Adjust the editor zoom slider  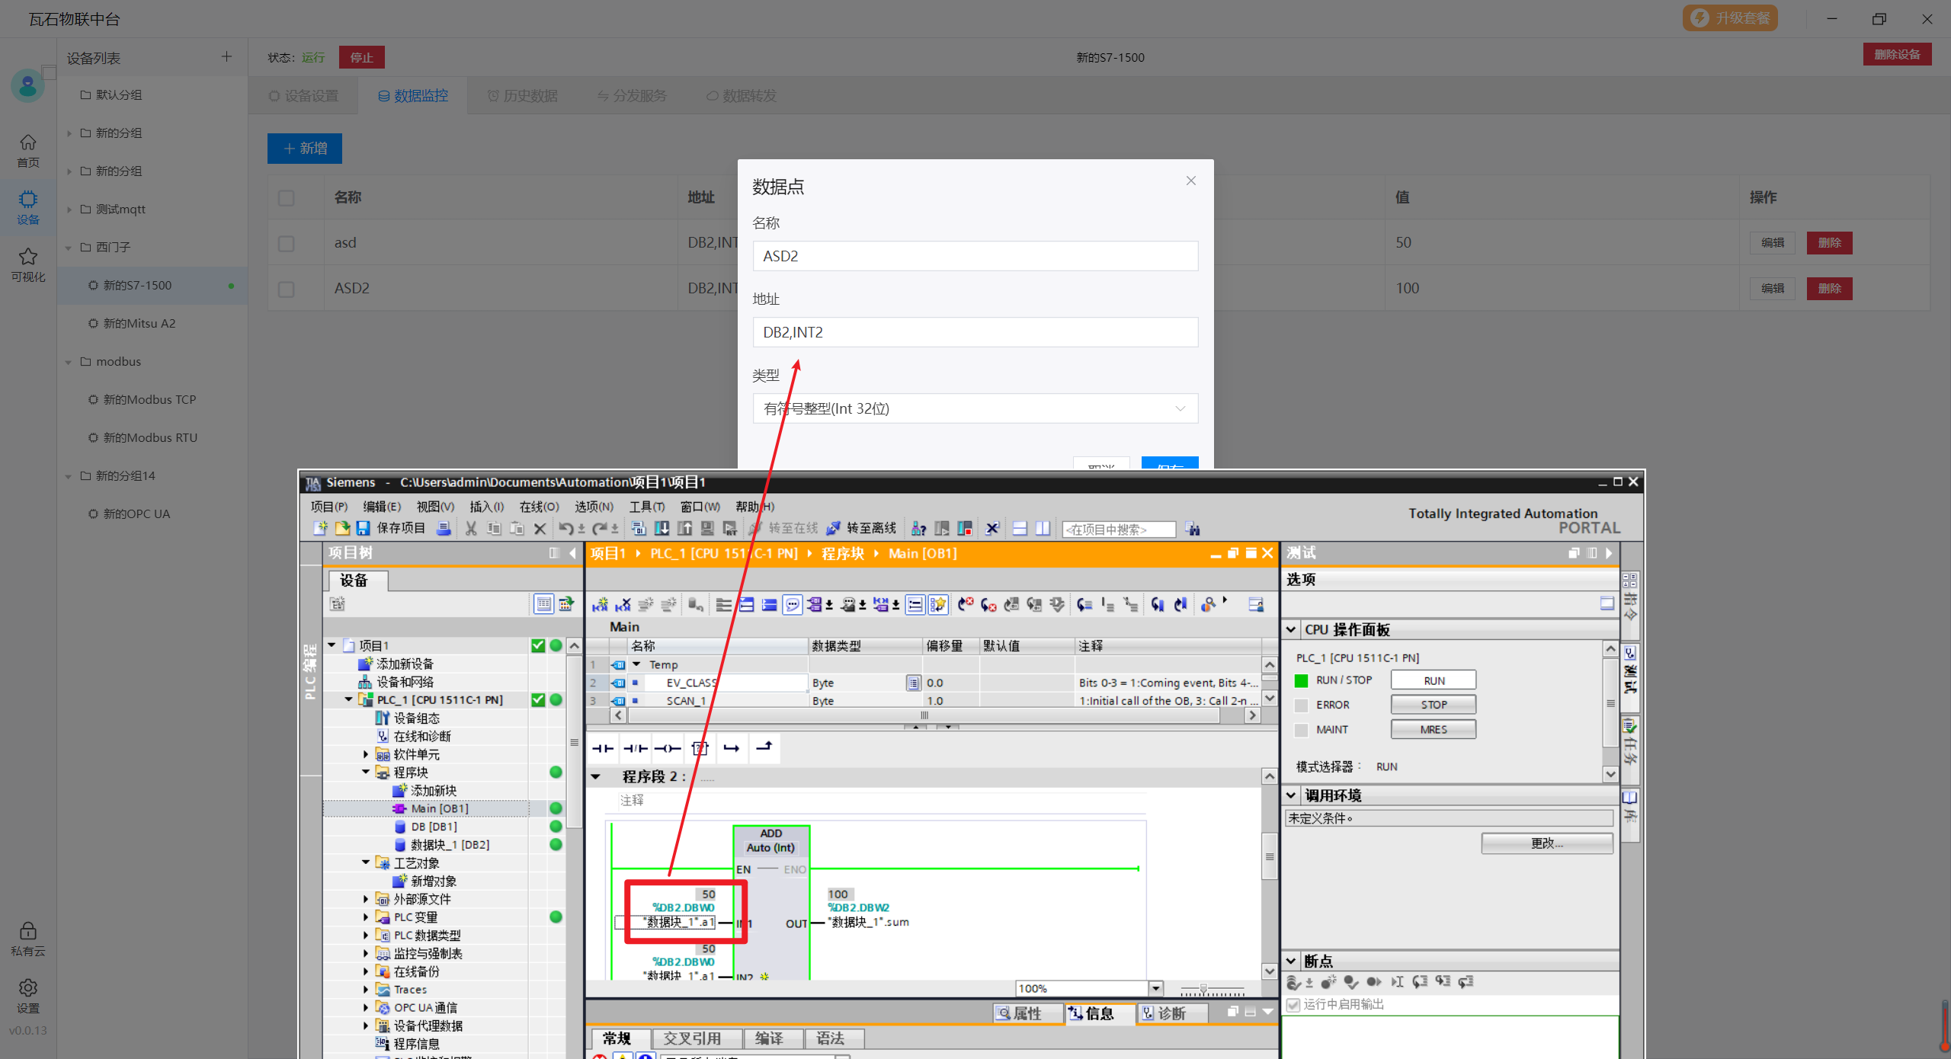[1203, 988]
